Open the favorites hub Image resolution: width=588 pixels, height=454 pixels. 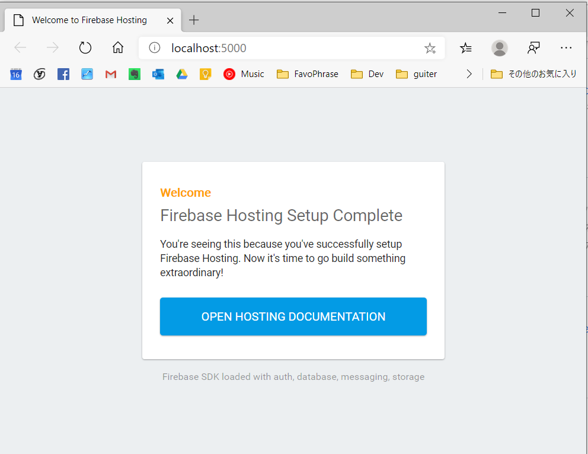pos(466,47)
